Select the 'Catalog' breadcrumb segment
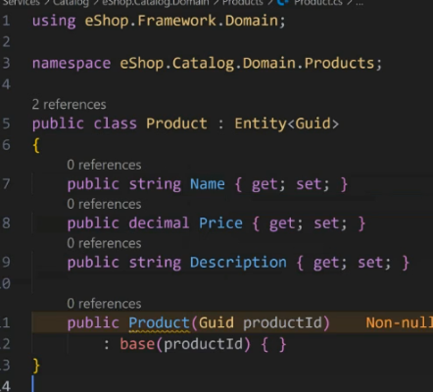 (x=71, y=3)
